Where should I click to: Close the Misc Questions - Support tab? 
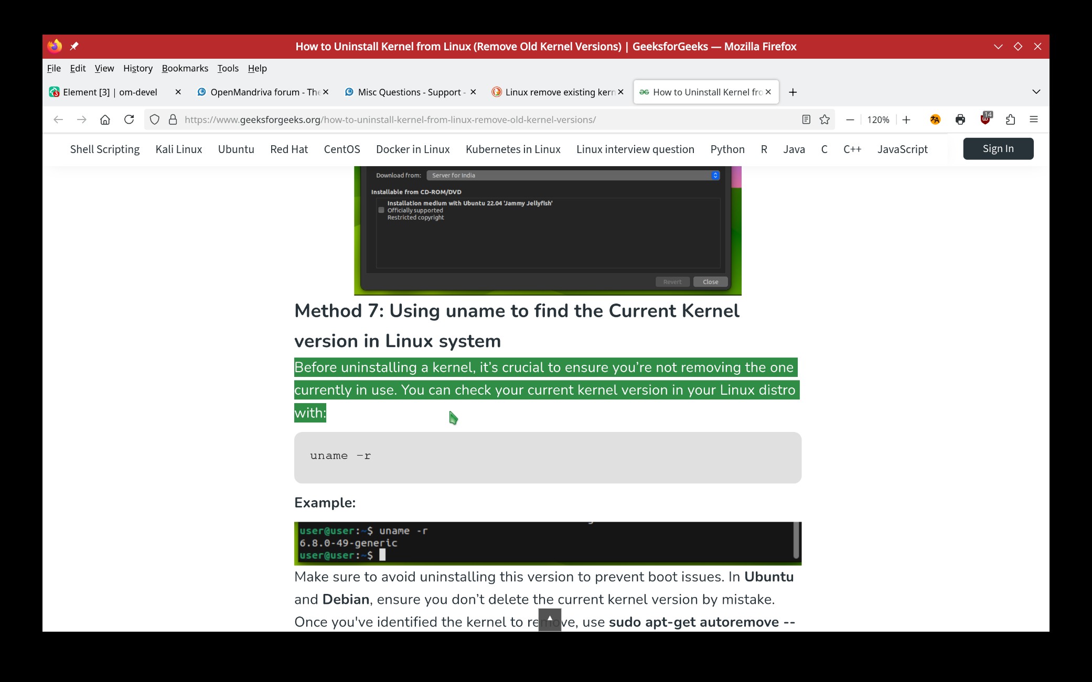click(473, 92)
